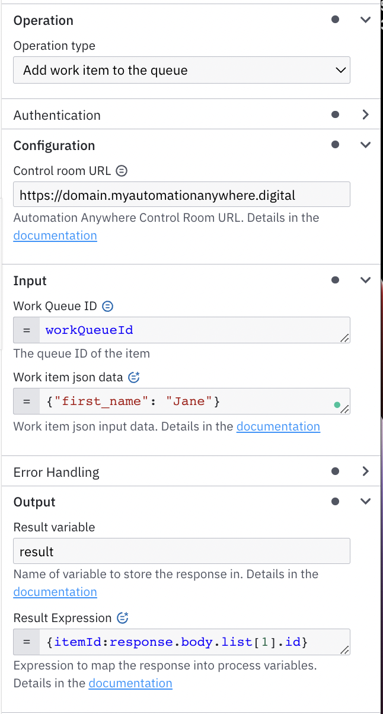Click the icon beside Result Expression label
This screenshot has height=714, width=383.
click(123, 618)
